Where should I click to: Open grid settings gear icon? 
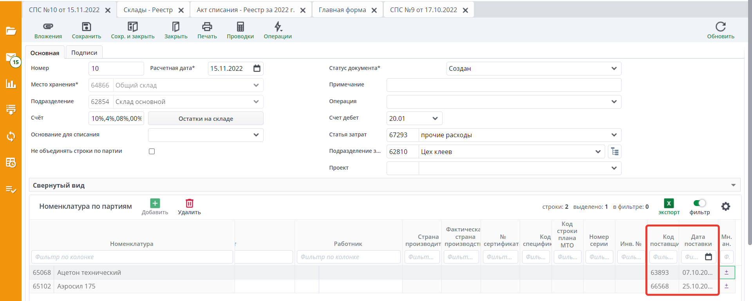(725, 206)
